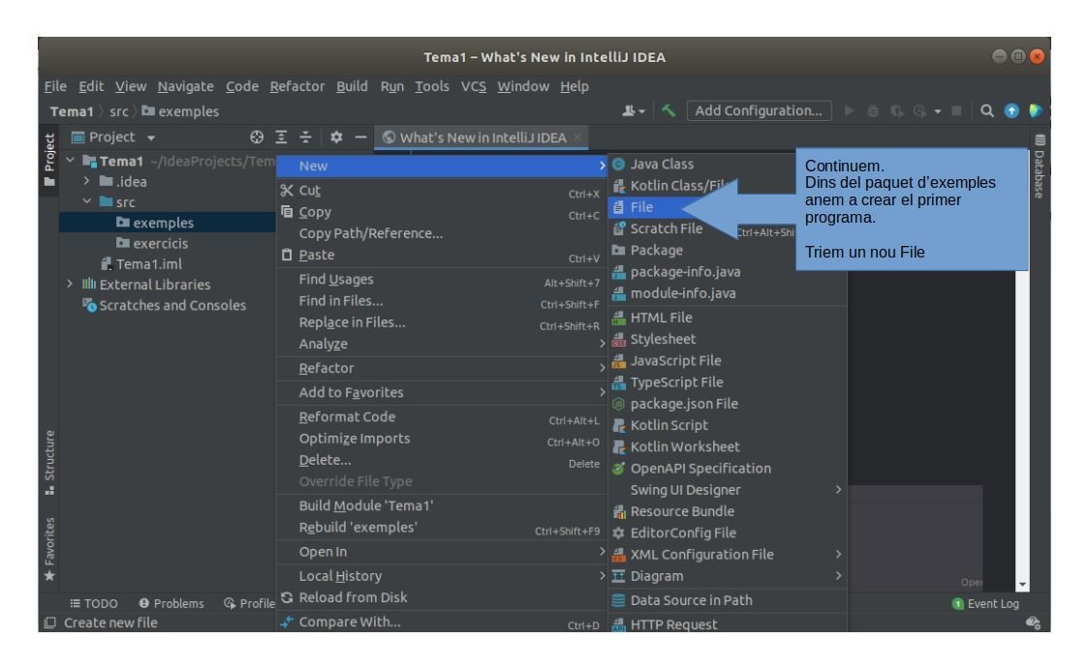Open the Structure tool window
1088x669 pixels.
pyautogui.click(x=49, y=463)
